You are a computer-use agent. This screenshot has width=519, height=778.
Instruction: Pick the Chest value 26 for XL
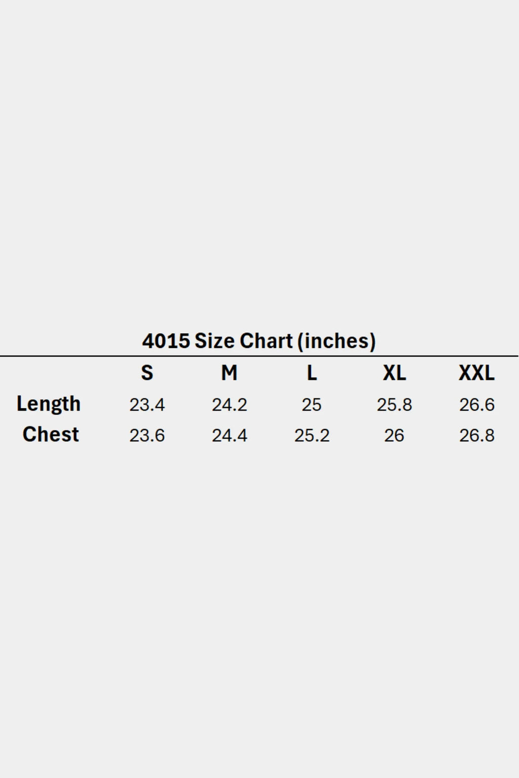click(394, 436)
